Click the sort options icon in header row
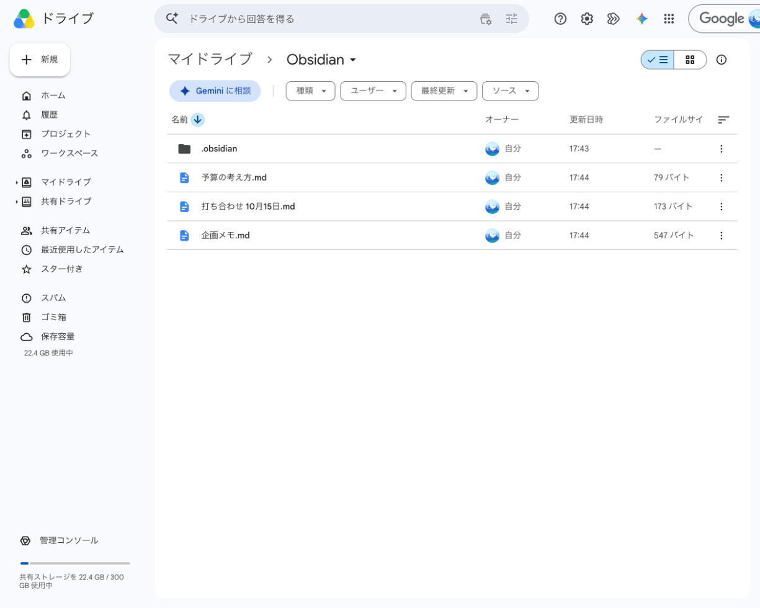This screenshot has height=608, width=760. coord(723,120)
